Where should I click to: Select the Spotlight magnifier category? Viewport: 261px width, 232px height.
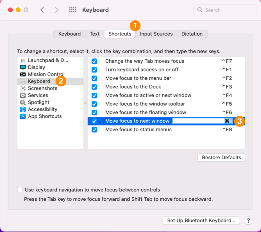[x=23, y=103]
